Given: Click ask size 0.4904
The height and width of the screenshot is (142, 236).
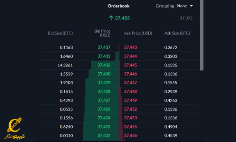Looking at the screenshot, I should click(171, 127).
